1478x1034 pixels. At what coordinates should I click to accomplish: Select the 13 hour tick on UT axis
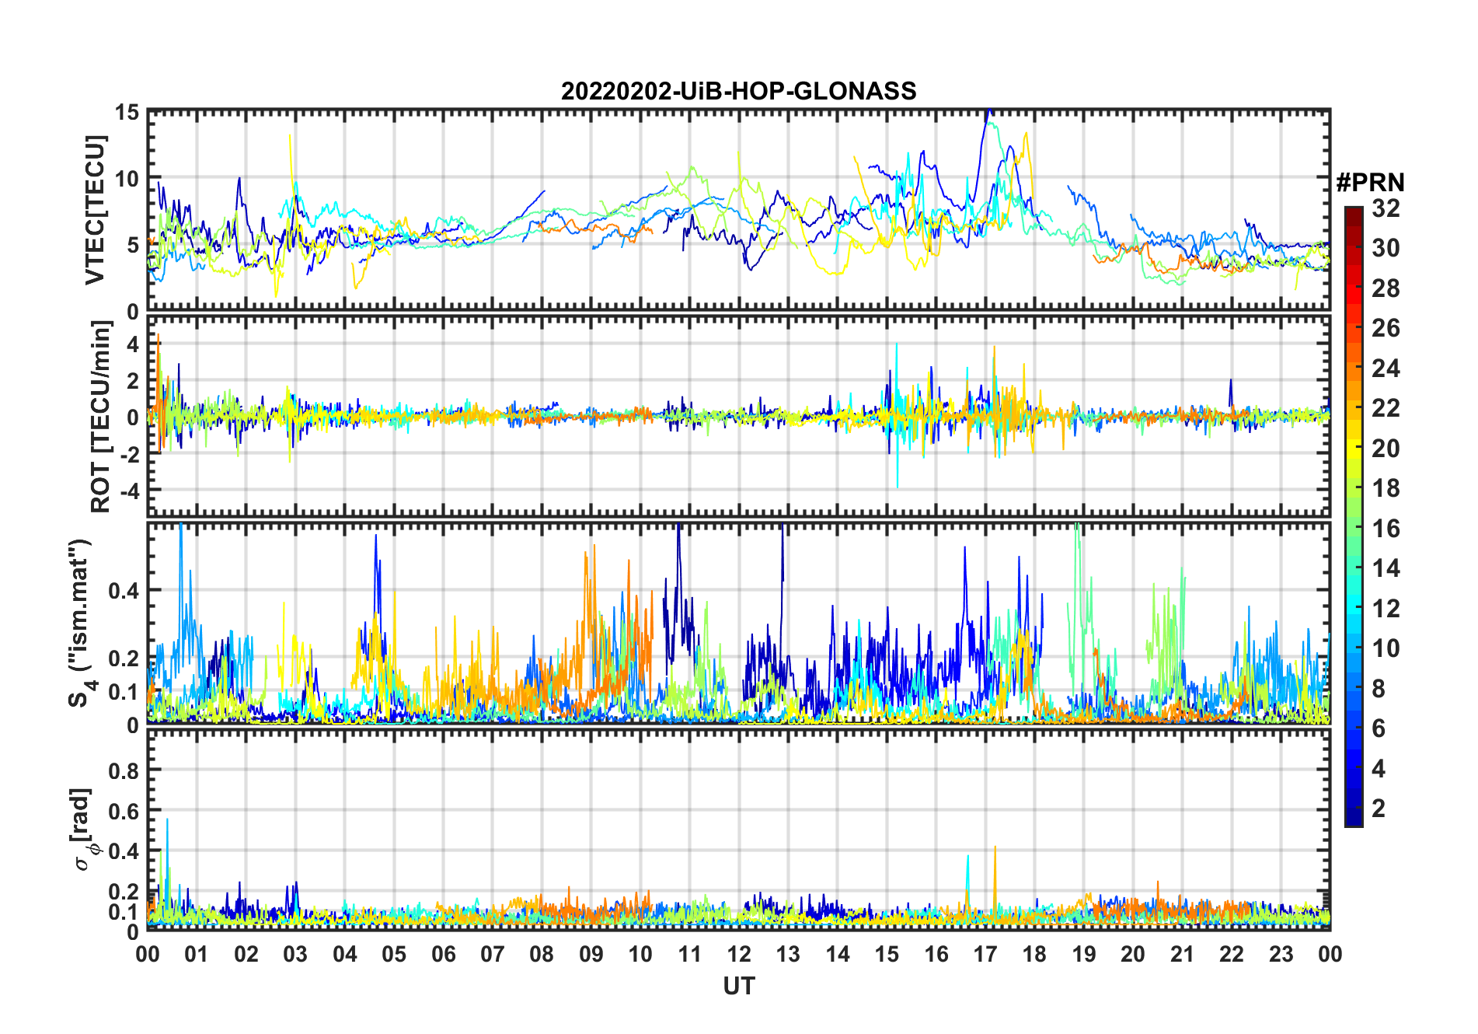point(788,954)
